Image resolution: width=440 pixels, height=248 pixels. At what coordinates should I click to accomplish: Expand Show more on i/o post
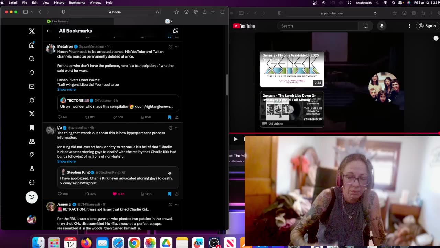tap(66, 161)
